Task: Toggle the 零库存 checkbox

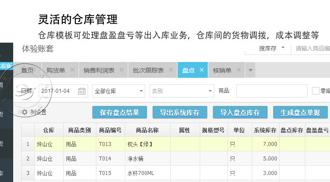Action: pos(315,91)
